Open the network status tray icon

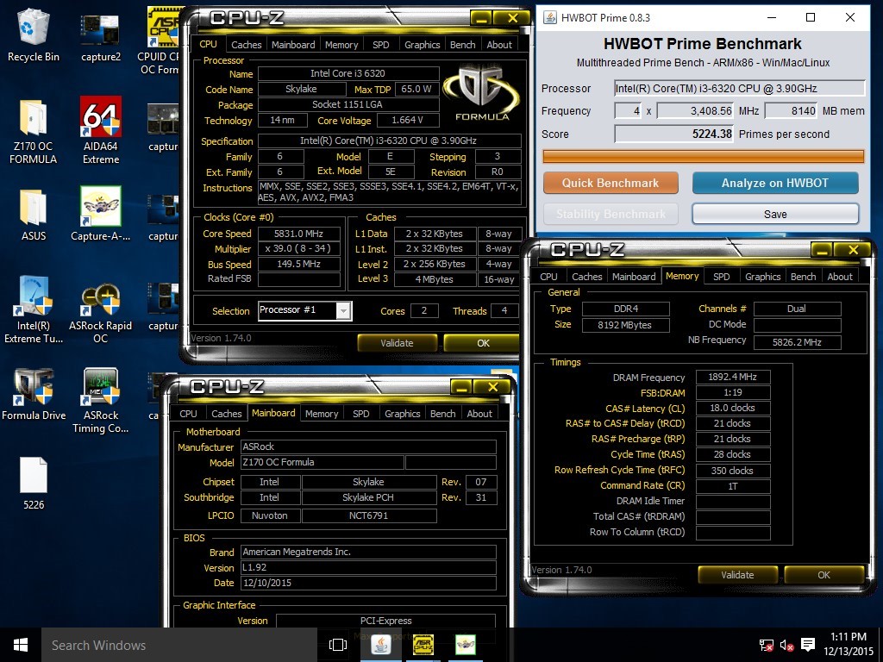766,645
